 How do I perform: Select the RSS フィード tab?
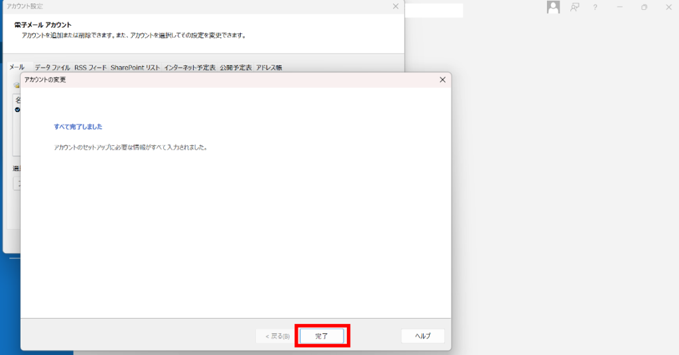coord(91,68)
